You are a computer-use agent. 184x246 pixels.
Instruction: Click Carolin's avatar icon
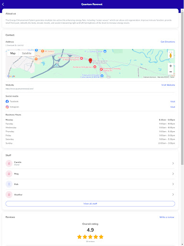(9, 163)
